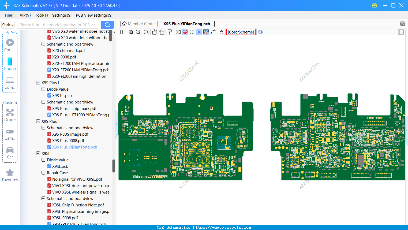Switch to the Member Center tab
408x230 pixels.
tap(139, 24)
